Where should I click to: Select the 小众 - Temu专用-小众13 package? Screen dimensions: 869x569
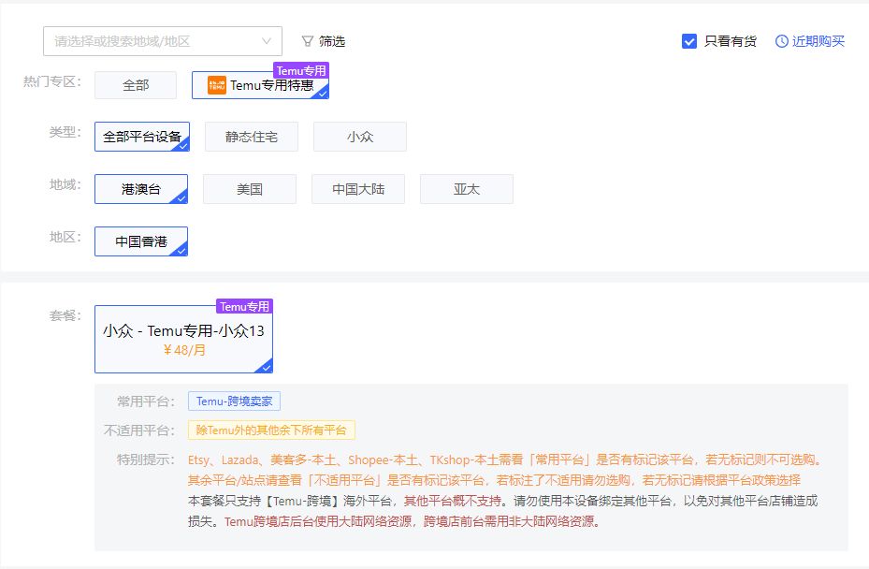click(x=184, y=339)
